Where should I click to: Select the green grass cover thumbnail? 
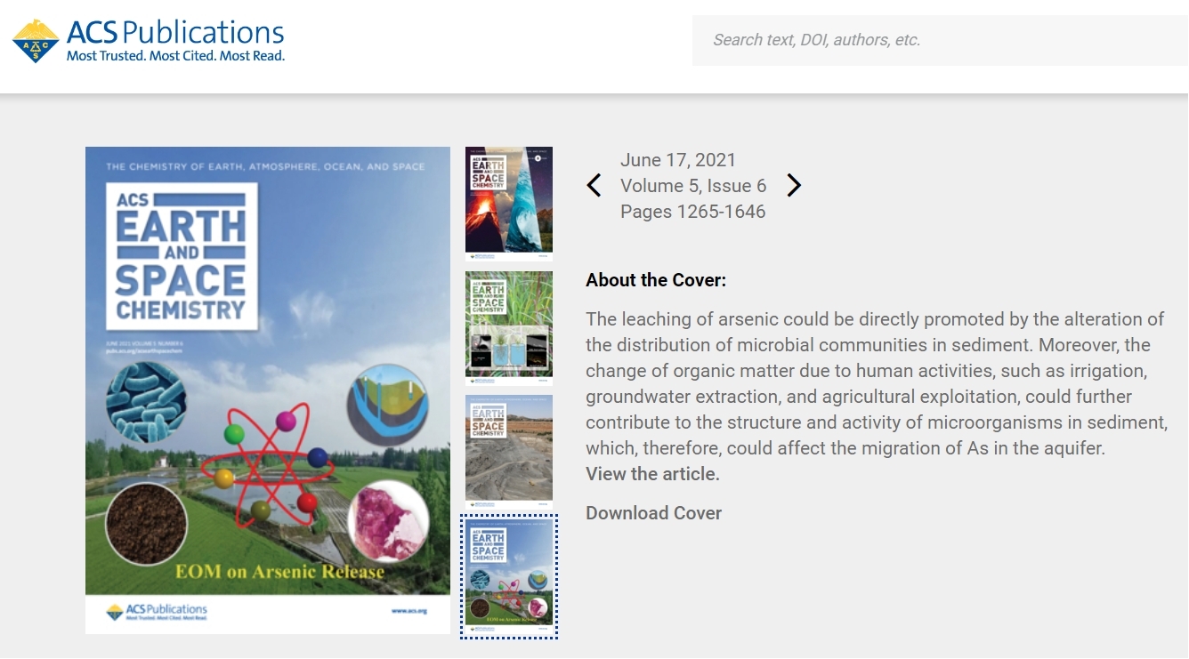tap(509, 327)
